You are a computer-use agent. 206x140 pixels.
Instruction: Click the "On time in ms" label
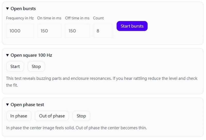click(49, 18)
